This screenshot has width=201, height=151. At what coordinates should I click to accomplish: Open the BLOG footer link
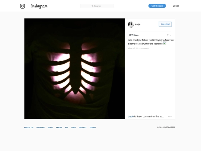click(50, 128)
